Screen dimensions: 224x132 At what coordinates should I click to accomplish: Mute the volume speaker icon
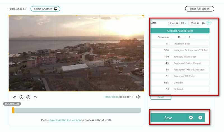tap(138, 97)
